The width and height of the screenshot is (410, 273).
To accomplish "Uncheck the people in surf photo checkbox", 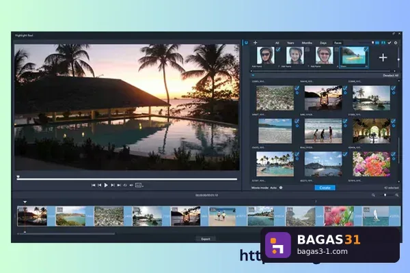I will point(345,121).
